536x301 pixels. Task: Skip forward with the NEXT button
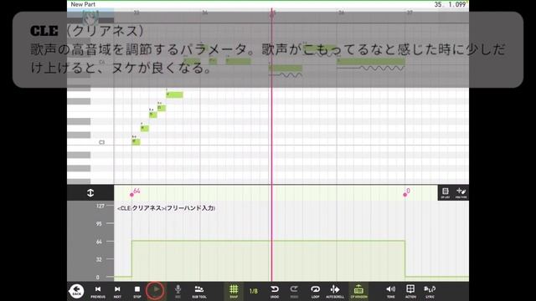coord(117,292)
